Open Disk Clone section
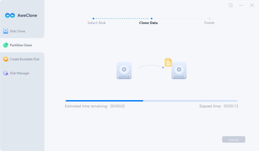This screenshot has width=259, height=151. (22, 31)
